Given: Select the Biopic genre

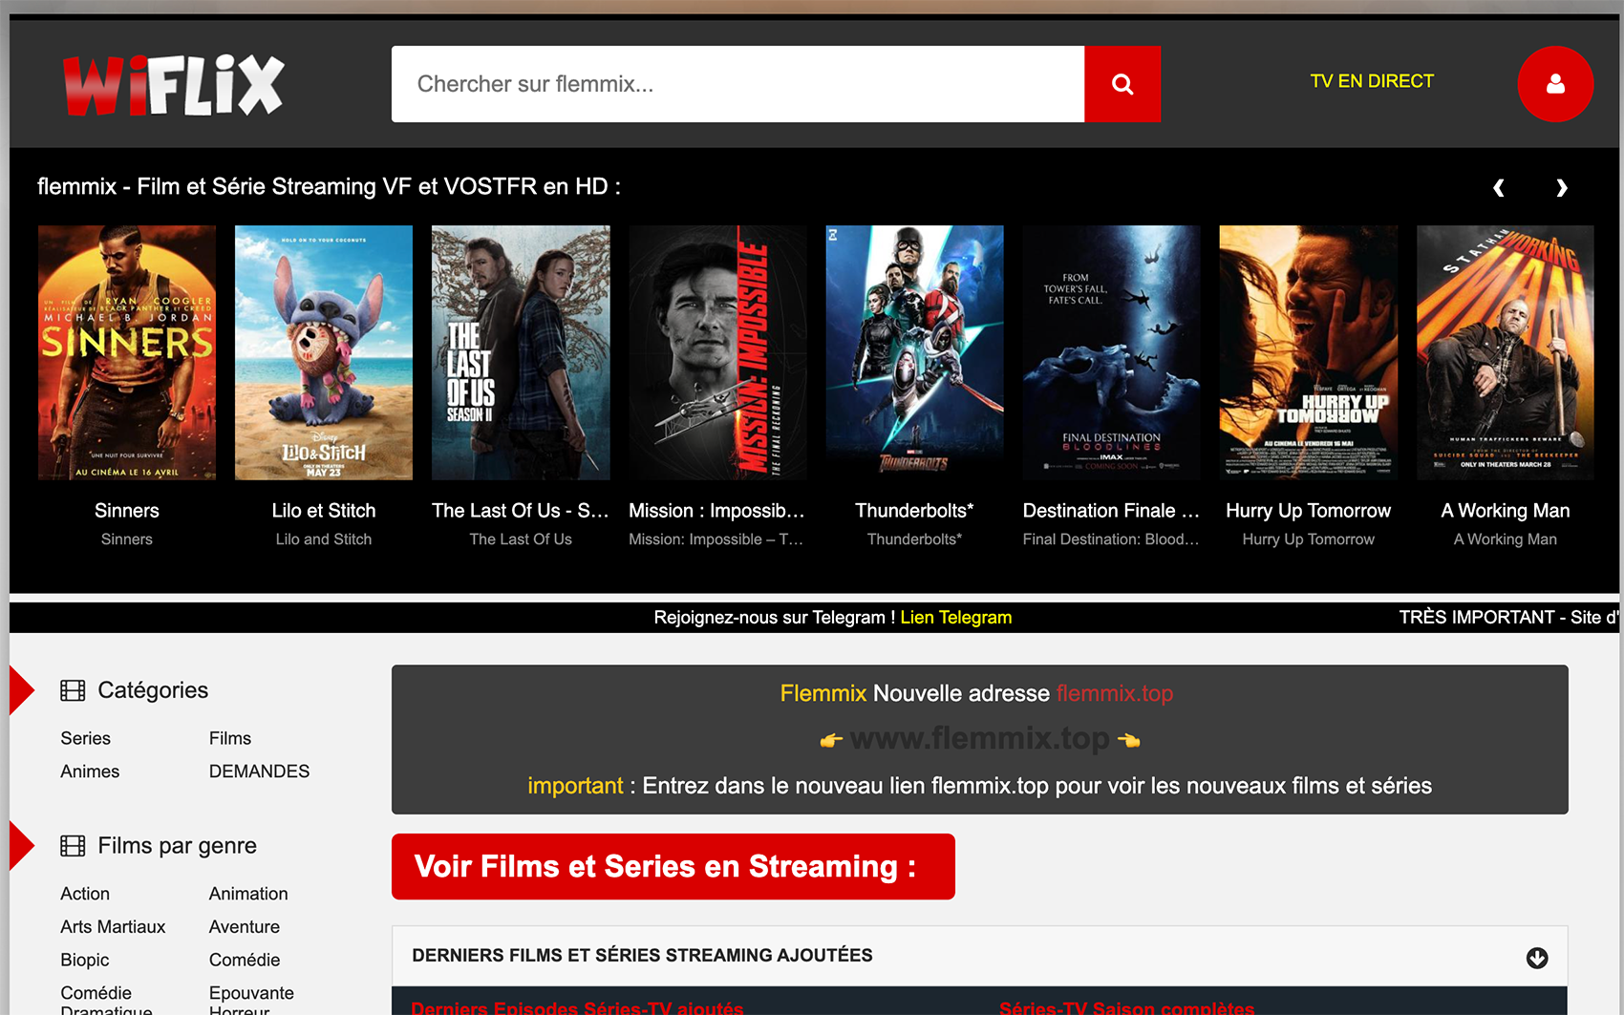Looking at the screenshot, I should click(85, 961).
